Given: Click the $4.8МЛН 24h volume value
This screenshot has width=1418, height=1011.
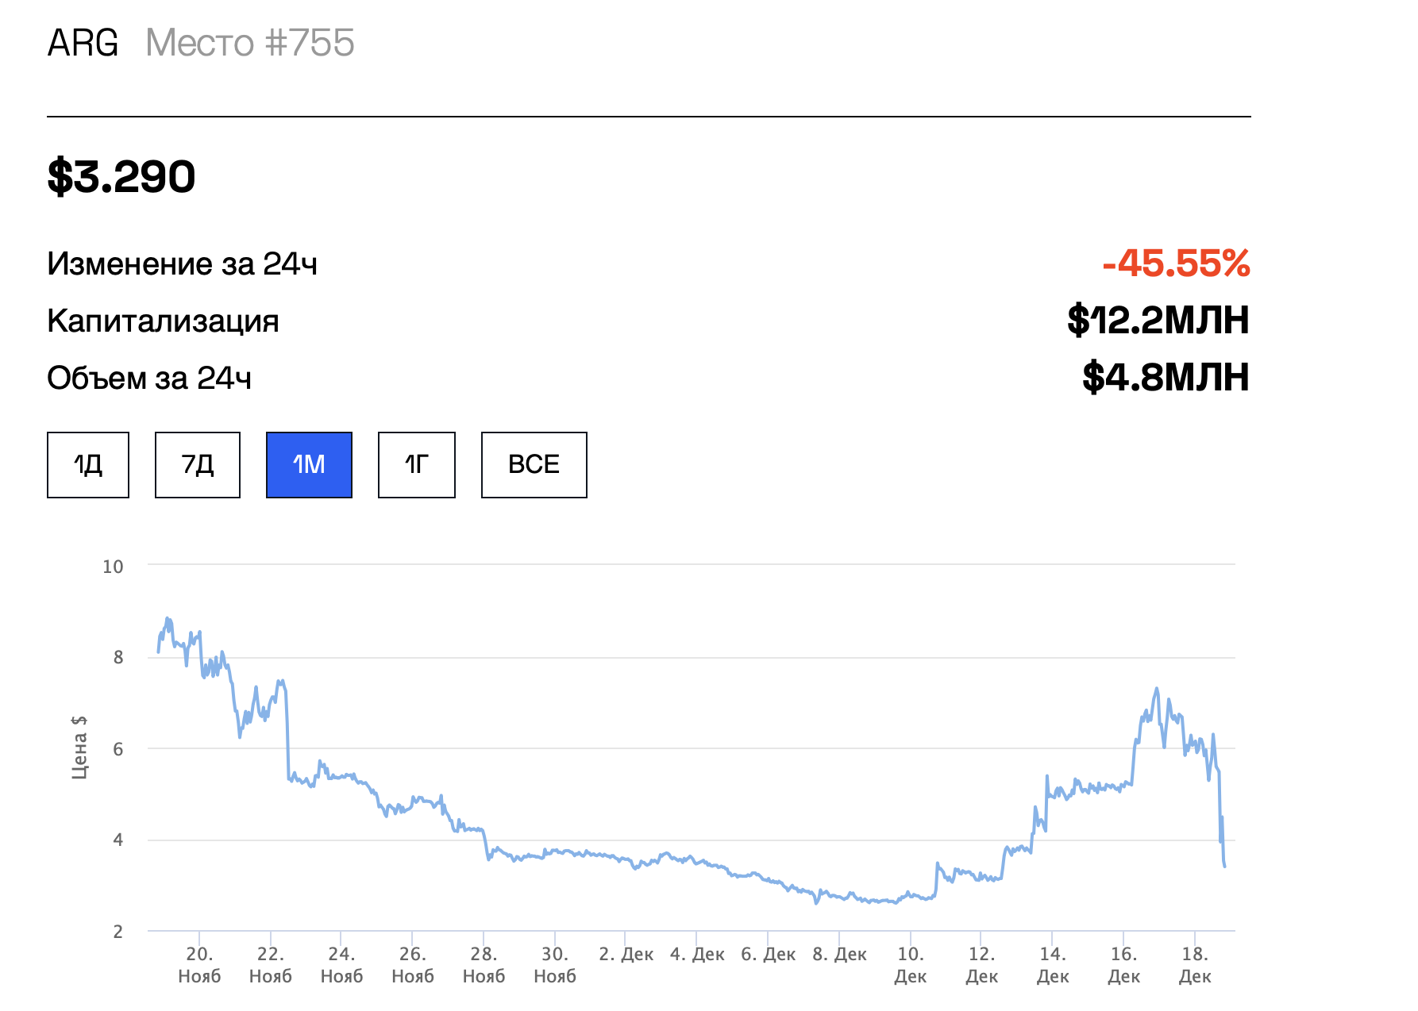Looking at the screenshot, I should 1166,378.
